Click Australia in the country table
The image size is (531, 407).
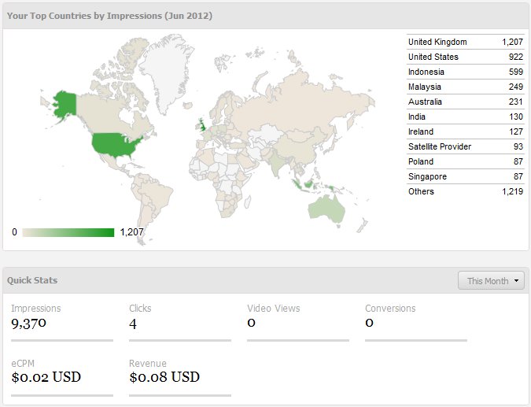[465, 102]
